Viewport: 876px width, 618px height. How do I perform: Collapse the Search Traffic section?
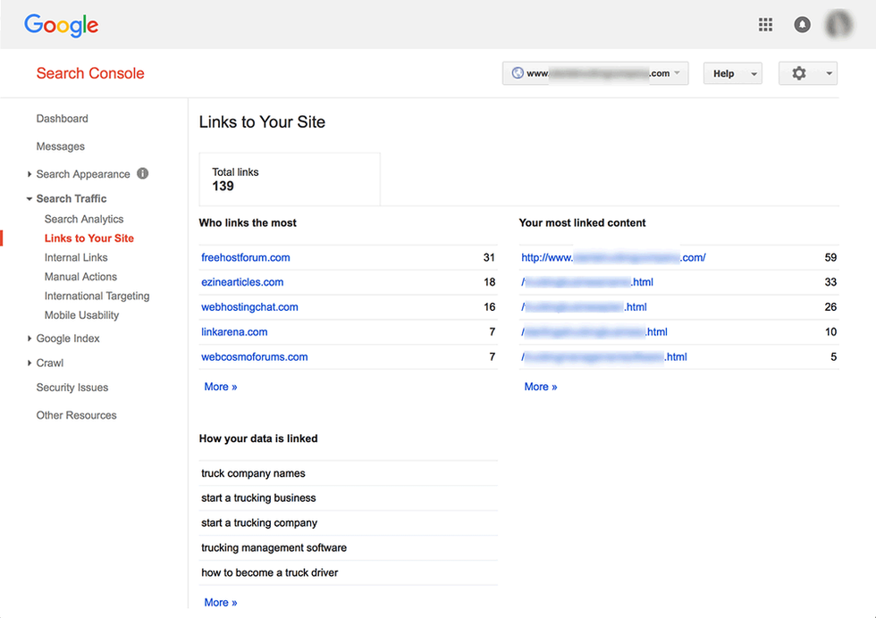point(29,199)
